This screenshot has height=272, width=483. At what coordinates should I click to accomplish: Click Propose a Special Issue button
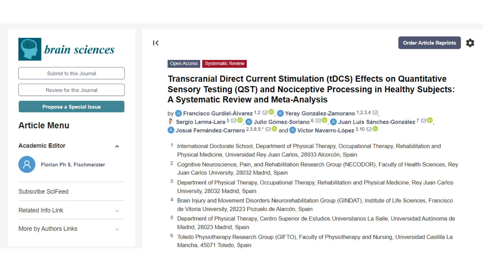(x=71, y=107)
